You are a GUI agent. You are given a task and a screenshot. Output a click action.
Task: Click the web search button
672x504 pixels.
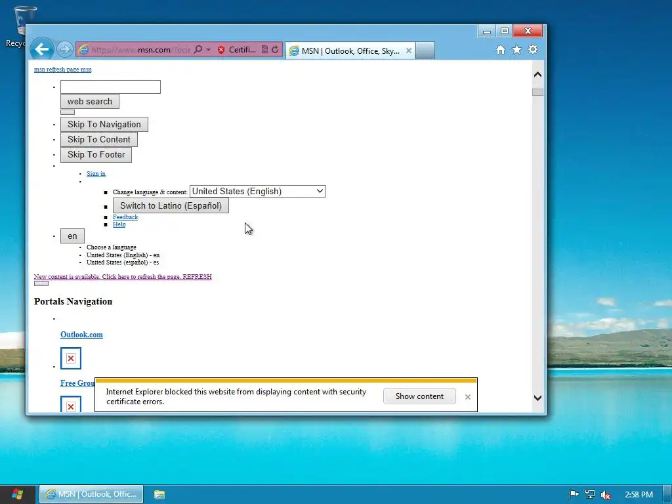(x=89, y=102)
